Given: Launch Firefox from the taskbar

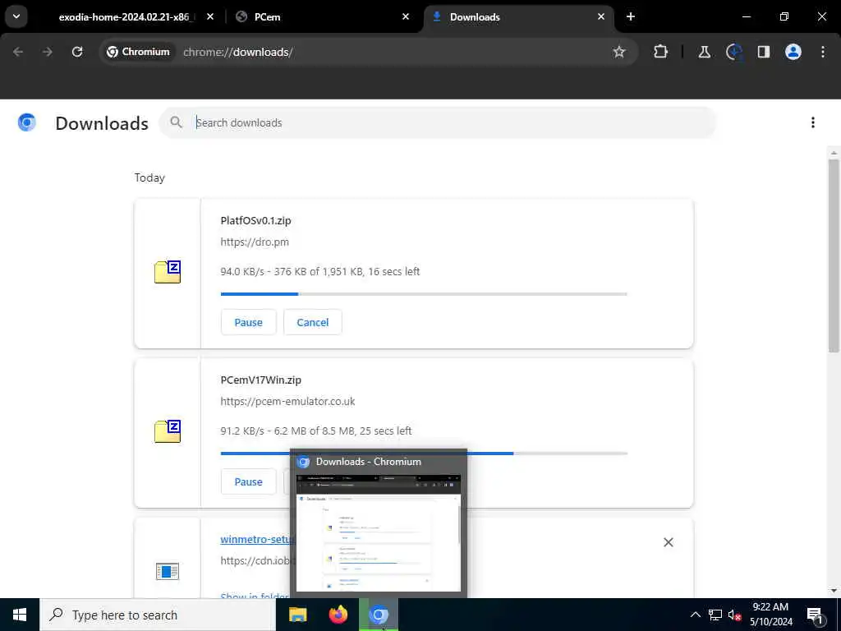Looking at the screenshot, I should [338, 615].
